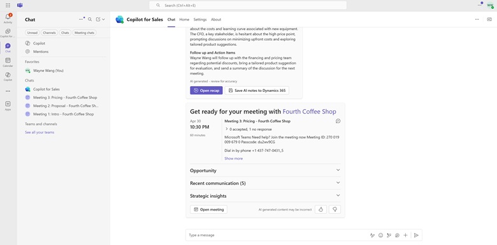
Task: Open the message format options icon
Action: click(x=373, y=235)
